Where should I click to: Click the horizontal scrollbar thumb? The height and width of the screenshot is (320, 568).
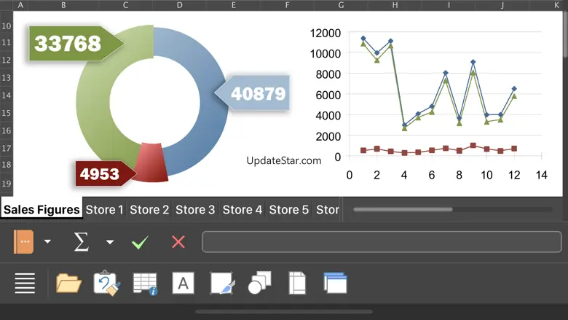[403, 209]
